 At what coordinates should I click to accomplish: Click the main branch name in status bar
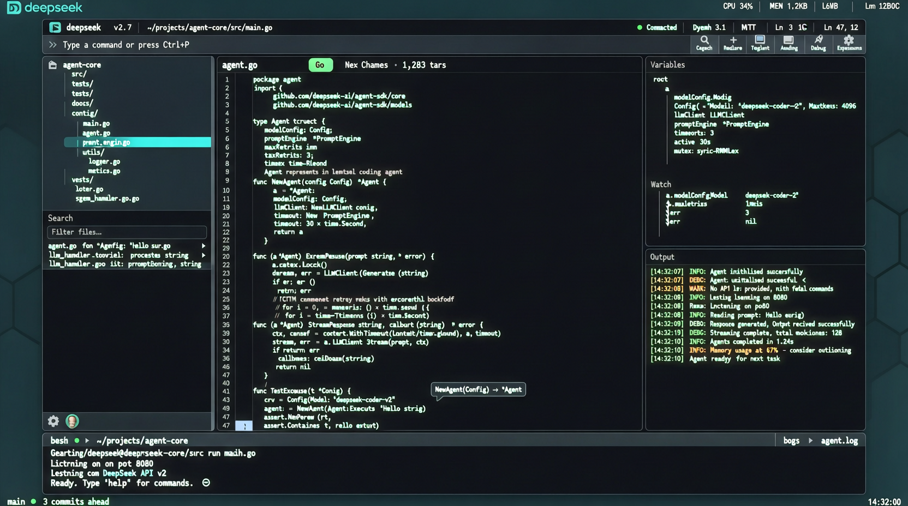pos(16,501)
